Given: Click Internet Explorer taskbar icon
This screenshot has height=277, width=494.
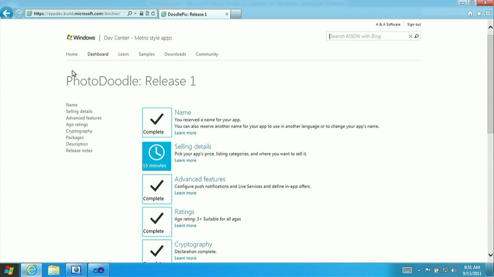Looking at the screenshot, I should pyautogui.click(x=31, y=270).
